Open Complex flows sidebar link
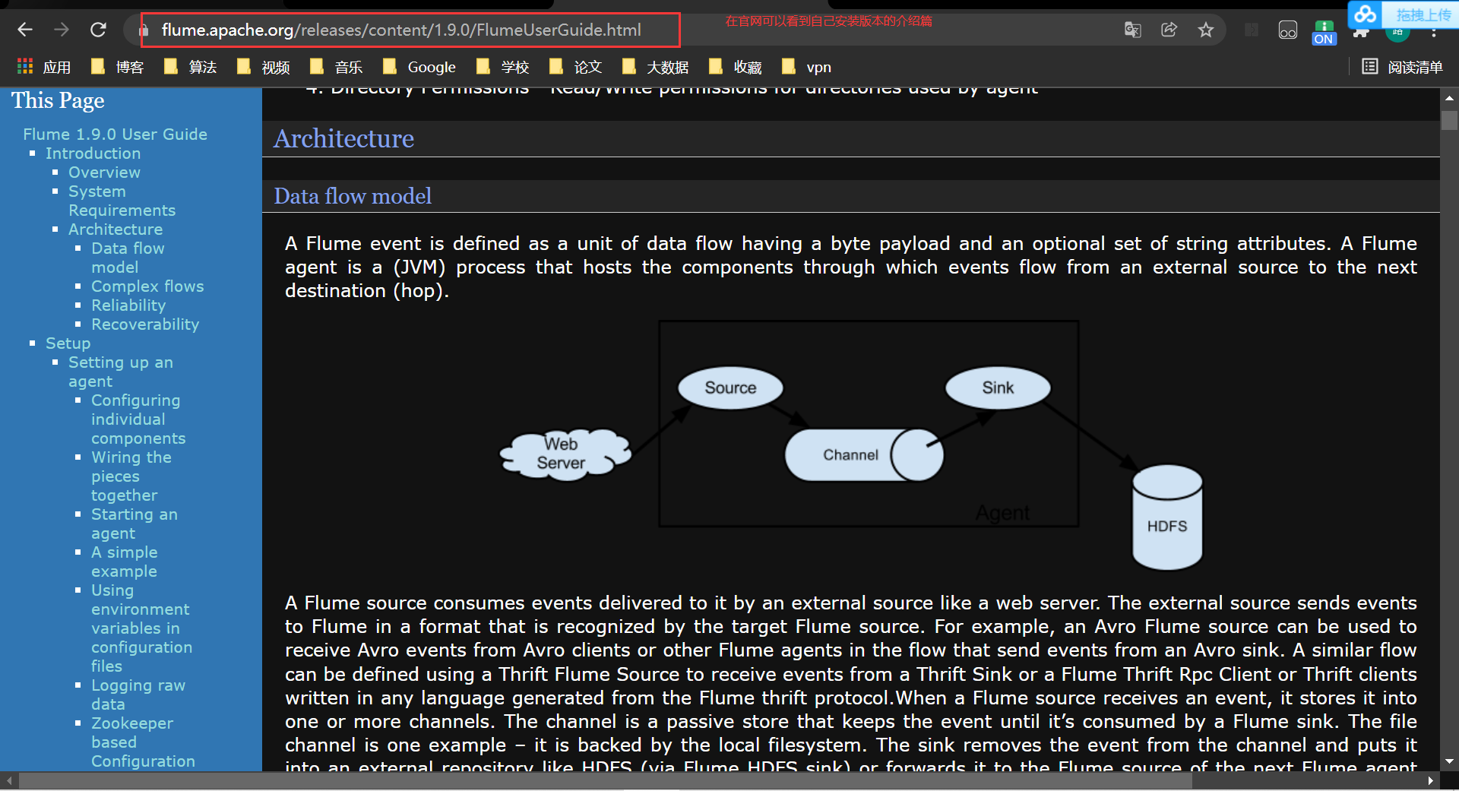This screenshot has height=791, width=1459. coord(147,286)
